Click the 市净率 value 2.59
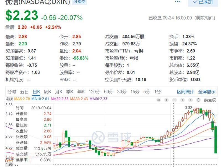 click(191, 51)
